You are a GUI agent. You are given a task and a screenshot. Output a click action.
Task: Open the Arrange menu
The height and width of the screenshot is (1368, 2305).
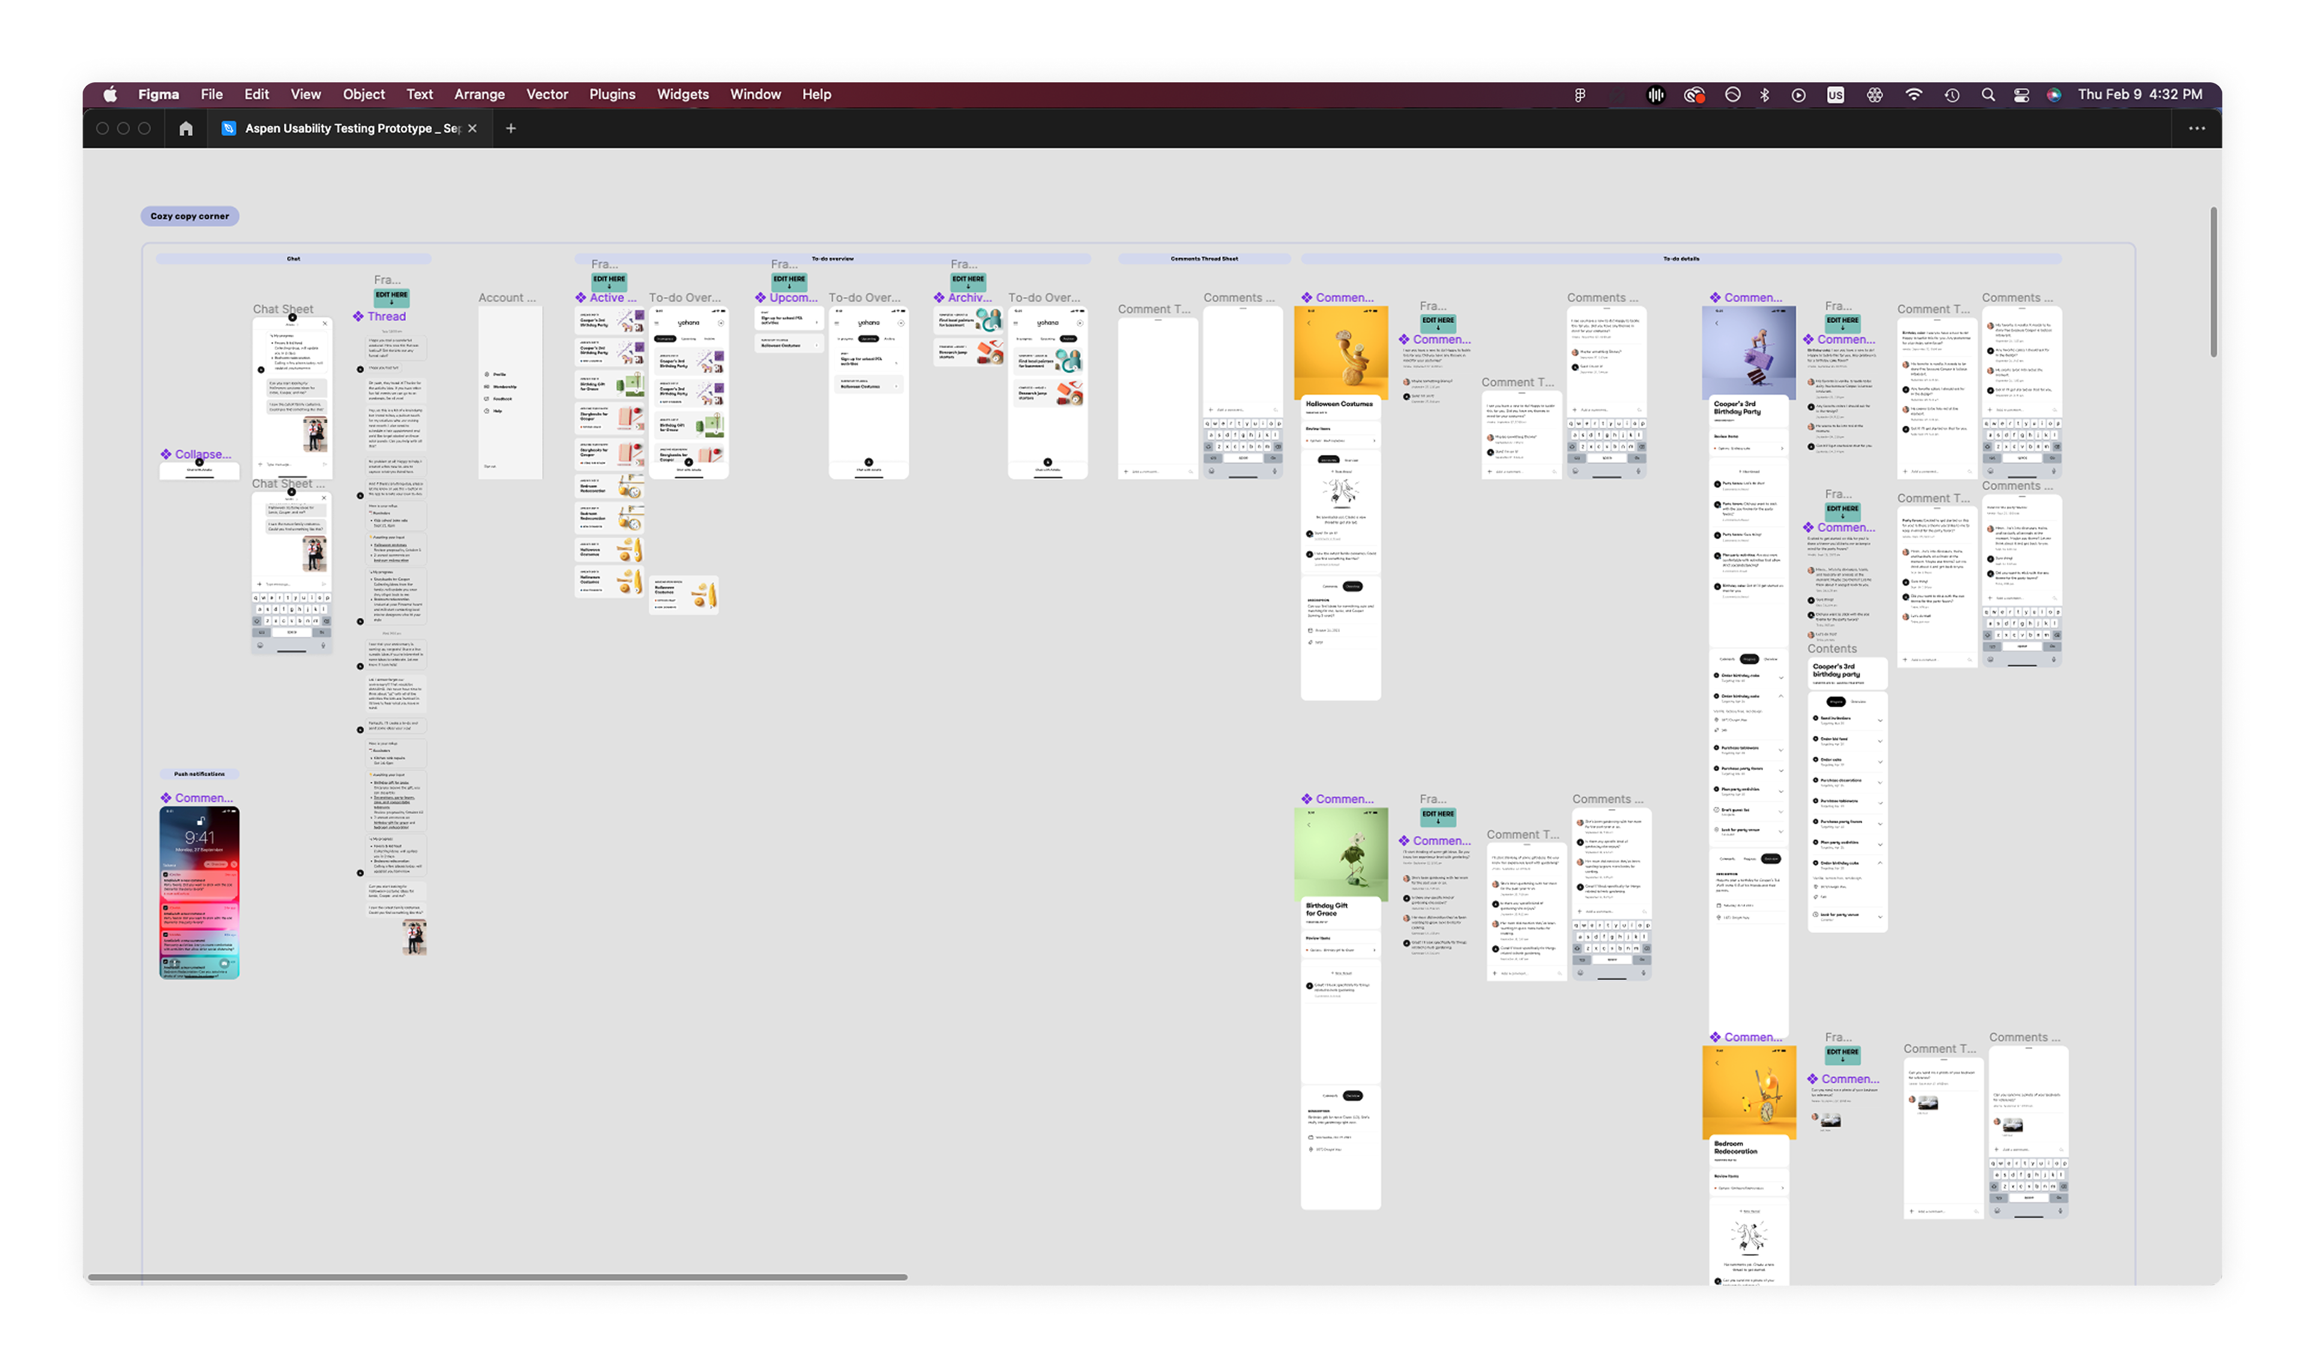click(x=479, y=94)
